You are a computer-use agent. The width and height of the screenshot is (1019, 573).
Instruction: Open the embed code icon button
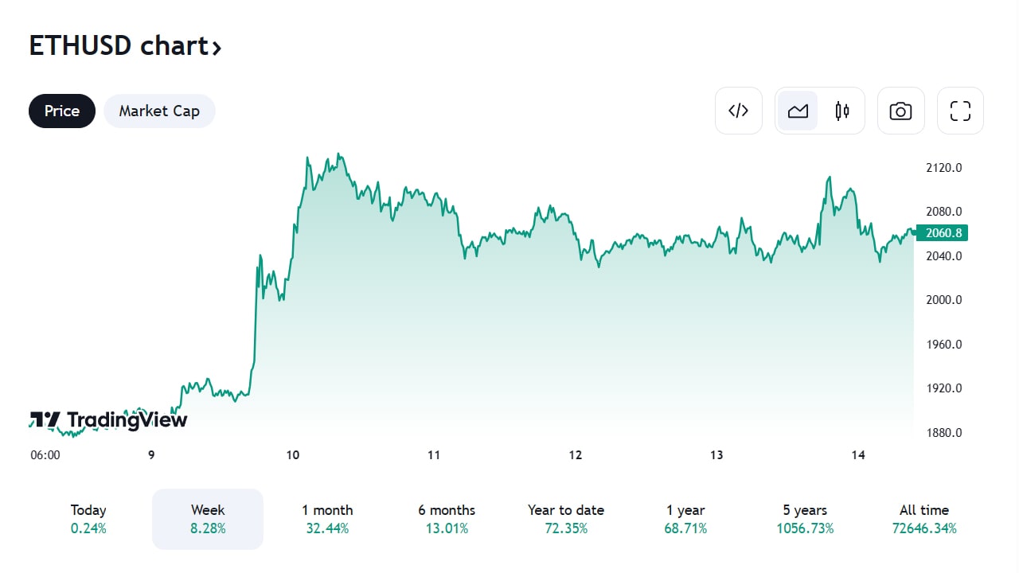pyautogui.click(x=739, y=111)
